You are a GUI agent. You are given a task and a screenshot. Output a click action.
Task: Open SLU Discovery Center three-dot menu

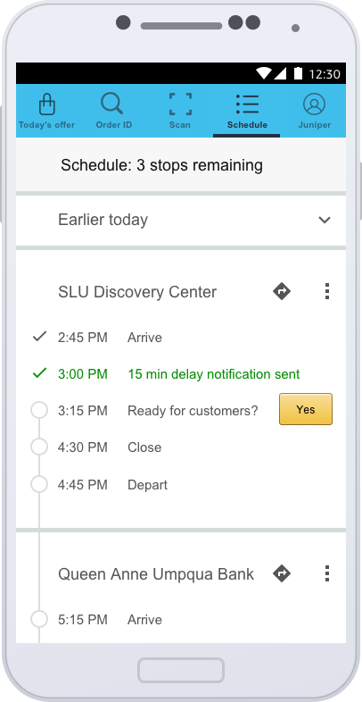[x=327, y=291]
